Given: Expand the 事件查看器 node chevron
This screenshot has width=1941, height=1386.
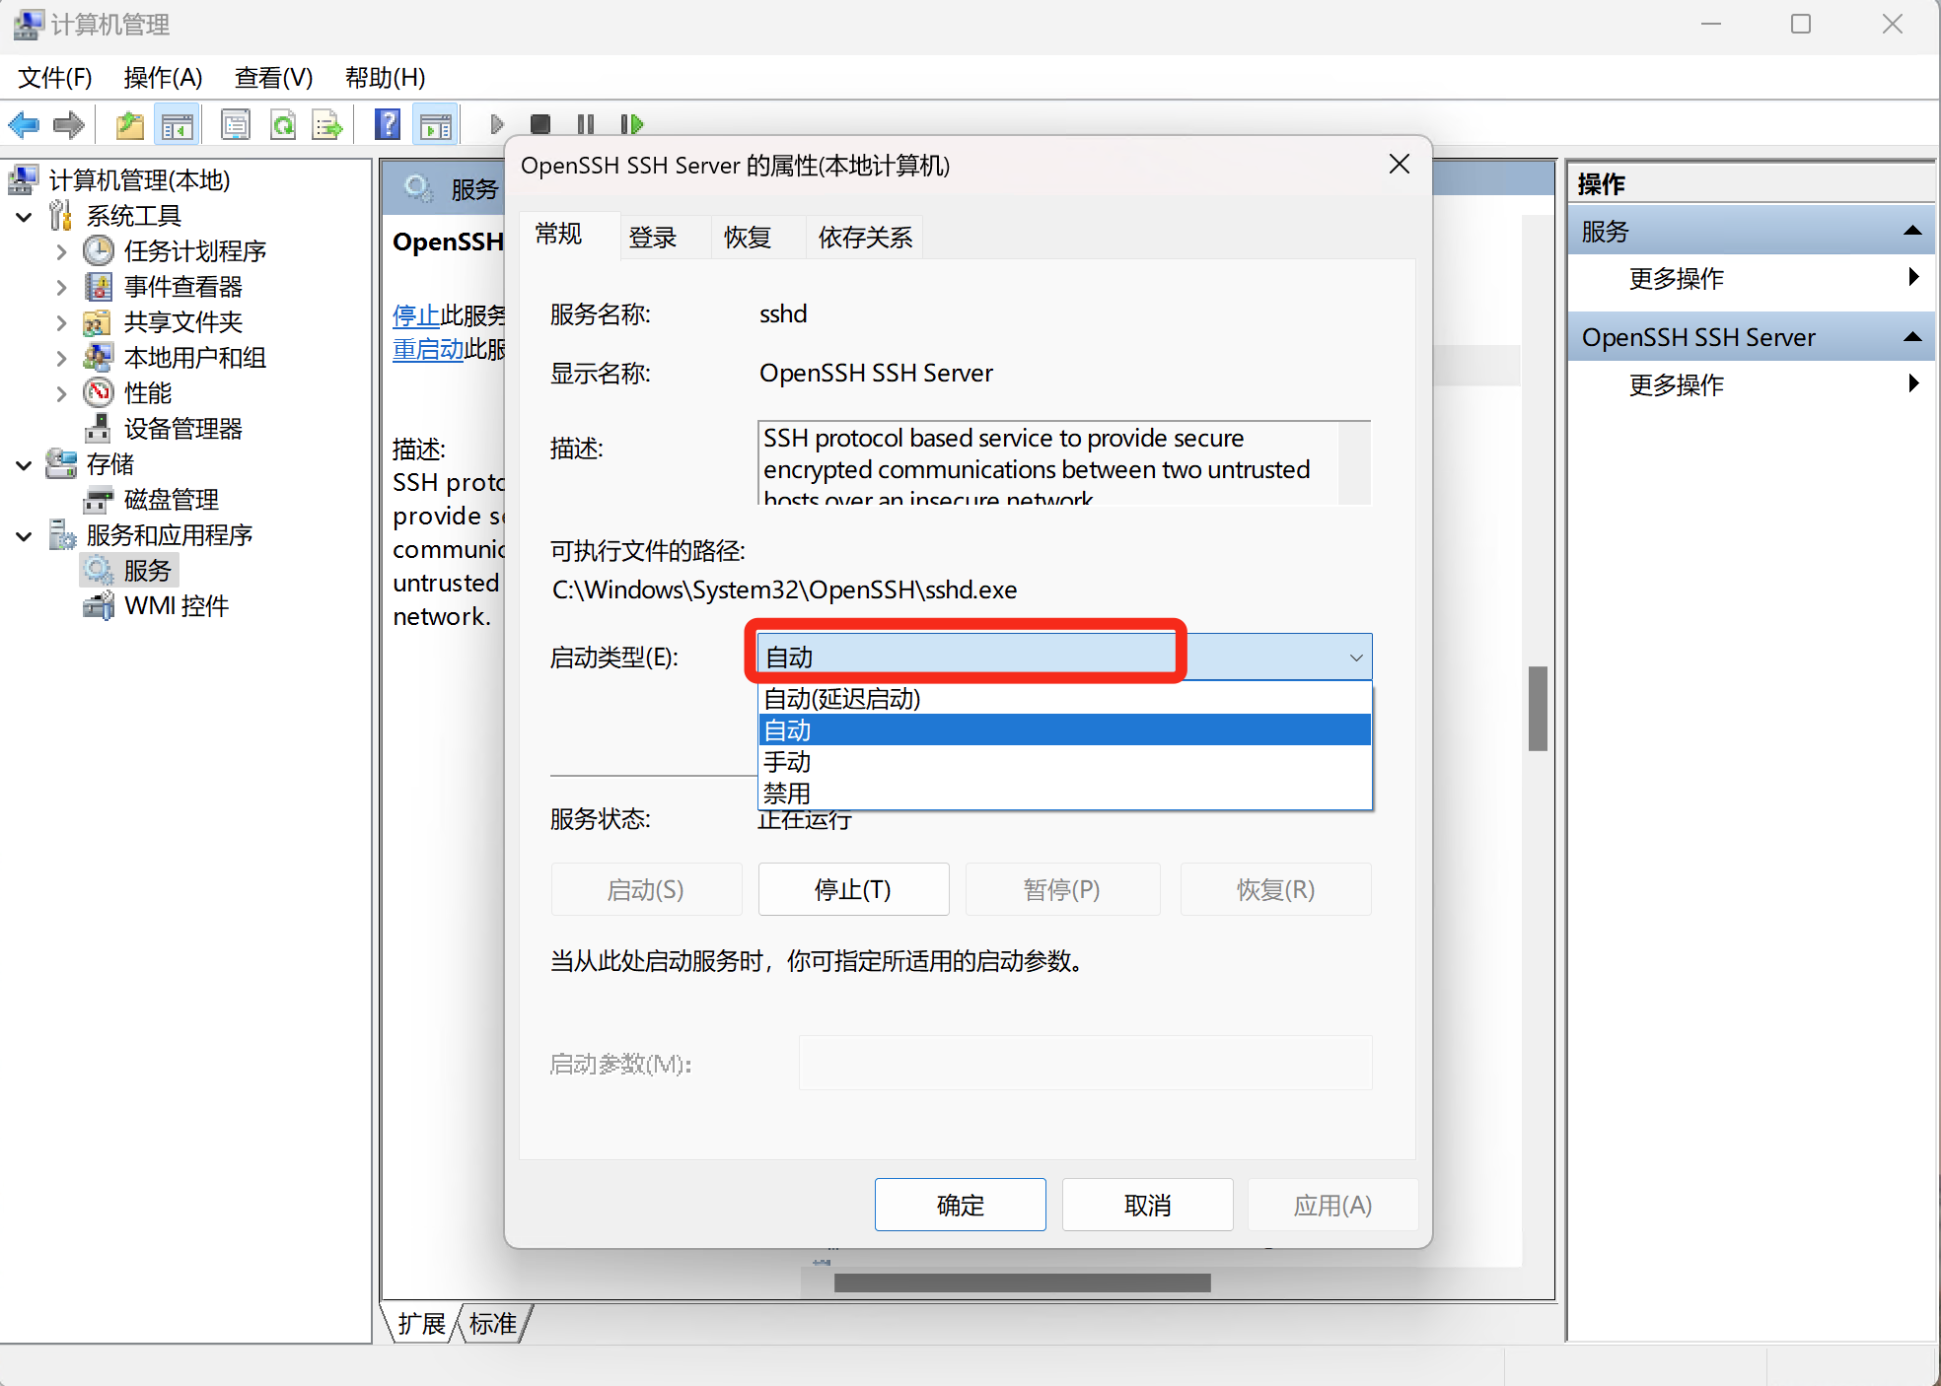Looking at the screenshot, I should pos(62,287).
